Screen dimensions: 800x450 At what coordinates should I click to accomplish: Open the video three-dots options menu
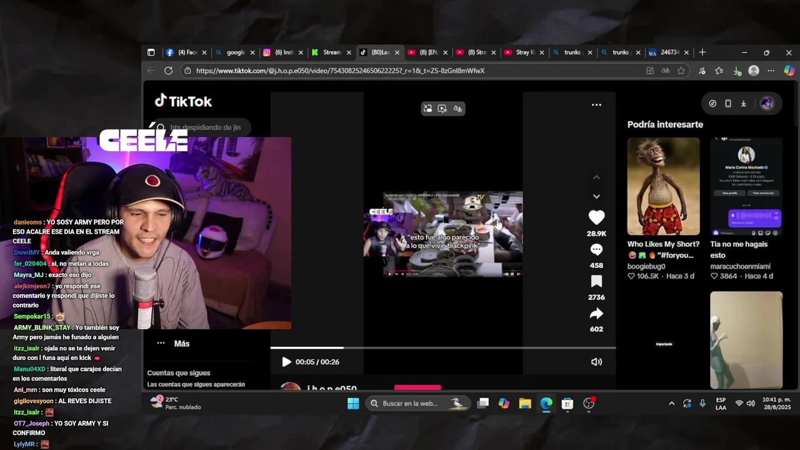point(596,105)
